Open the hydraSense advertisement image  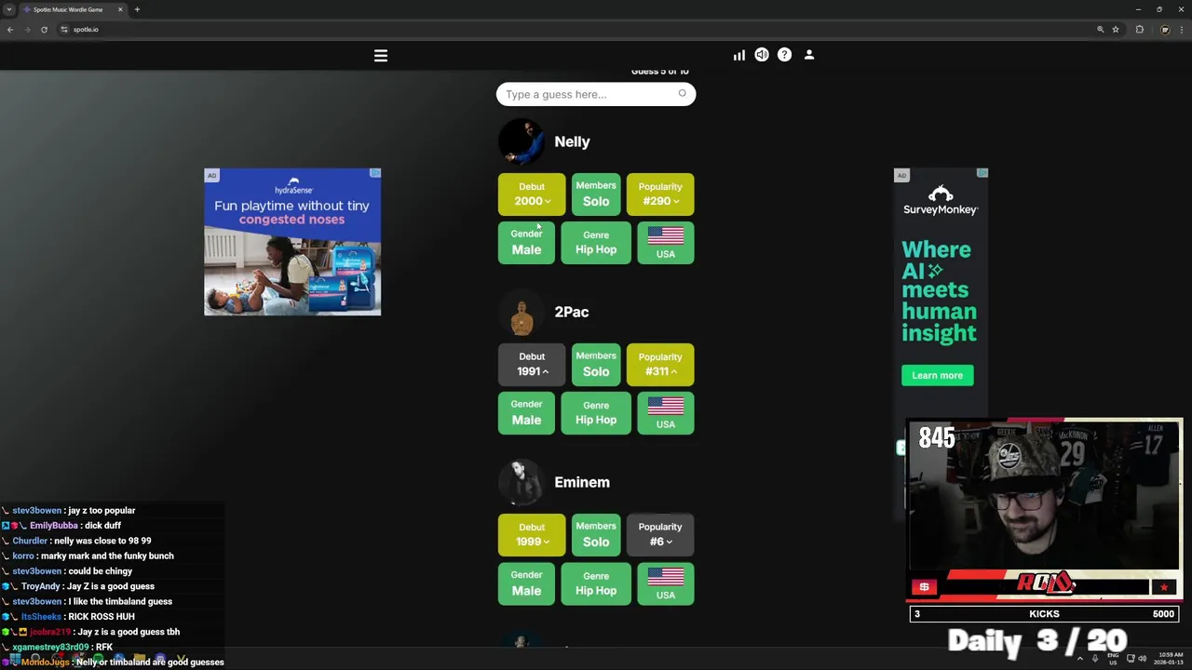click(292, 242)
